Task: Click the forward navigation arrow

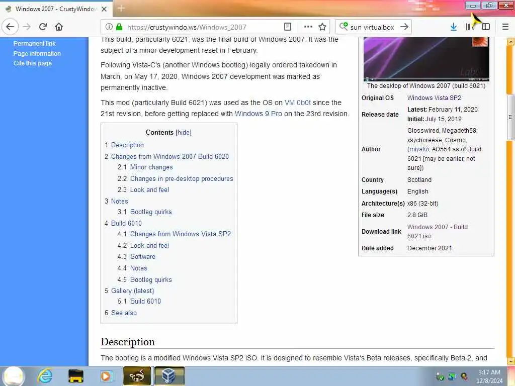Action: [27, 27]
